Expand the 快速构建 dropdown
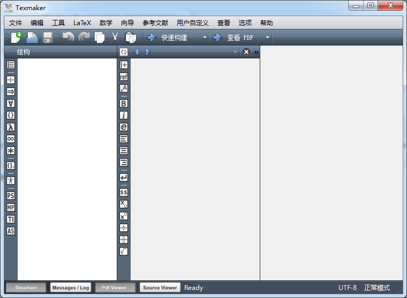 tap(205, 38)
